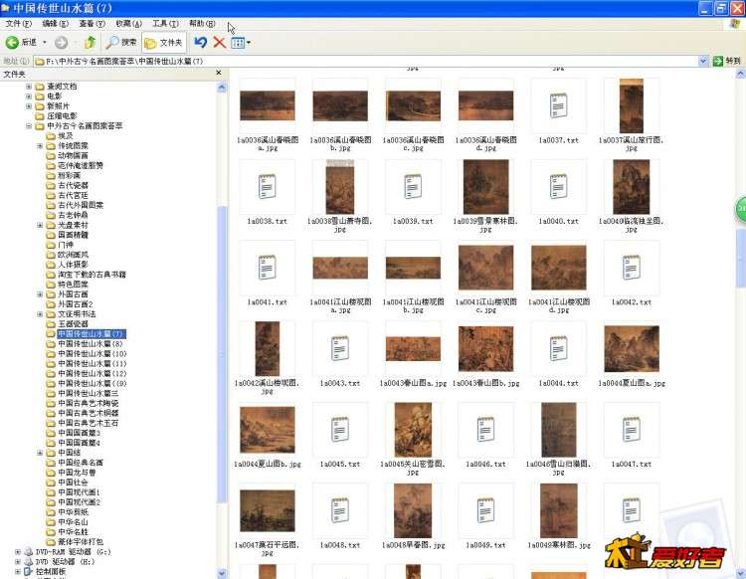Select the 中华名山 folder

tap(73, 522)
